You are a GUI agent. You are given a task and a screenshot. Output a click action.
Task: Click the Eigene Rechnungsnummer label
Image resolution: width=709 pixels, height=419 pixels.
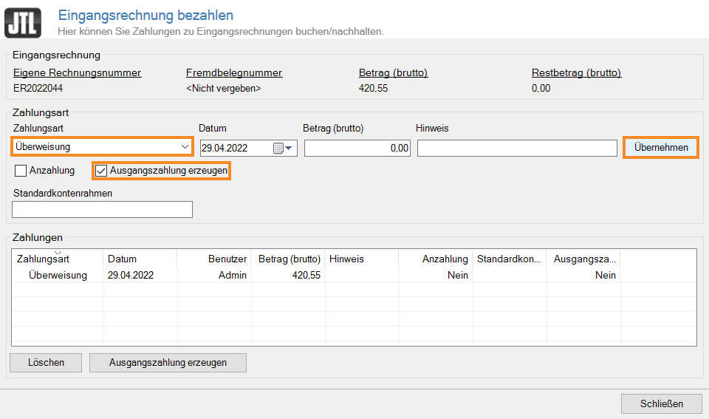tap(78, 73)
